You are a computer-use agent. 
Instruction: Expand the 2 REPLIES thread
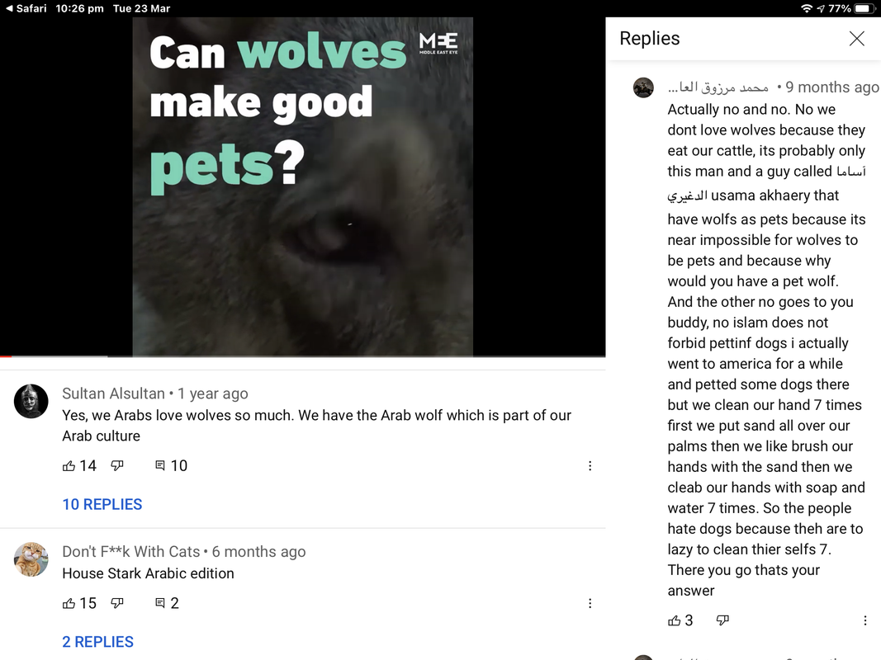(x=97, y=642)
